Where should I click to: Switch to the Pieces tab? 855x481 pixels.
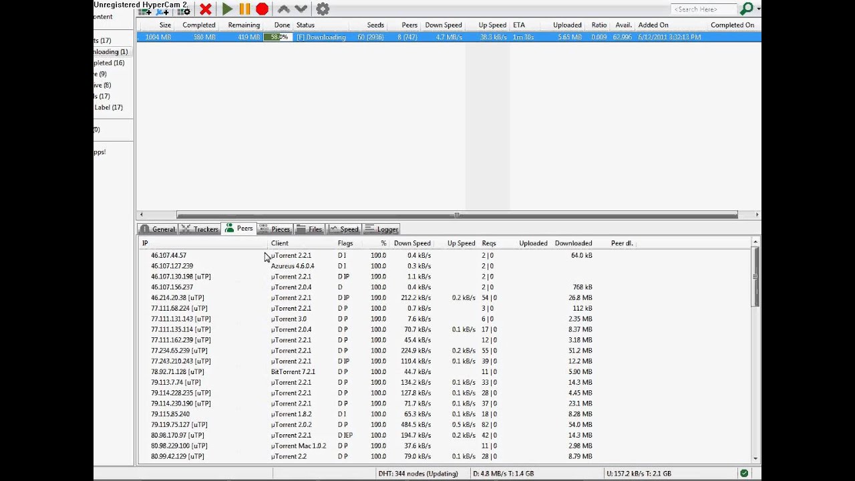(275, 229)
